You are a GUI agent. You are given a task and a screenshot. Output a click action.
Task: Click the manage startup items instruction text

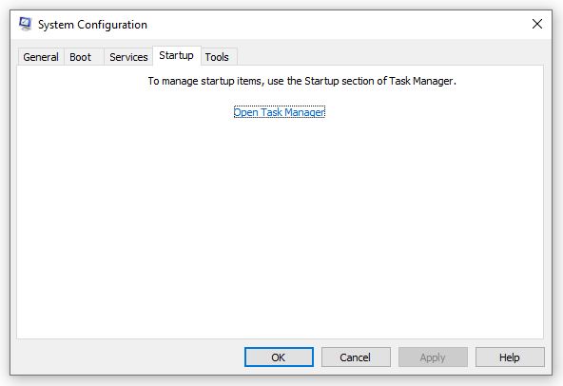click(302, 81)
